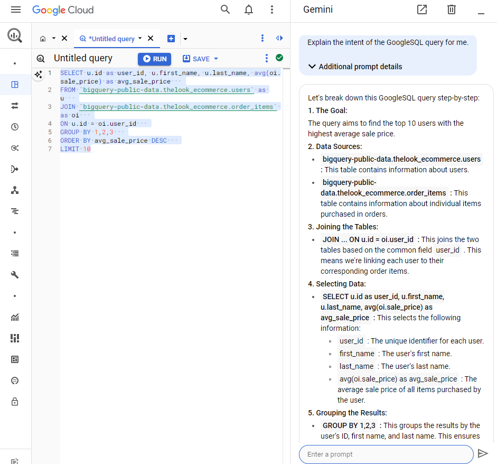Open the search magnifier in the header
The width and height of the screenshot is (497, 464).
225,10
